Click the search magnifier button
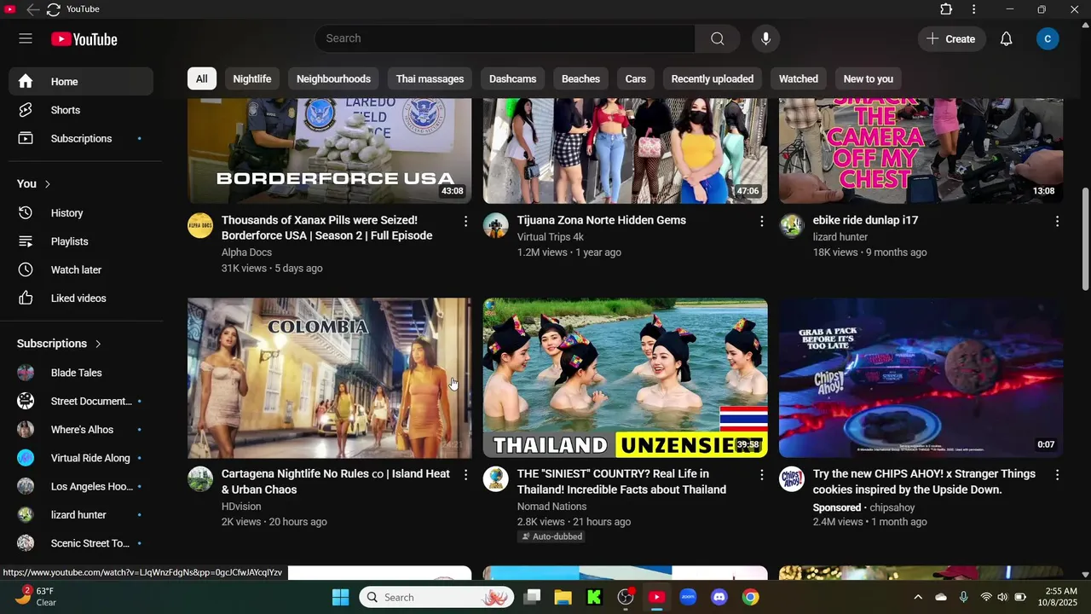Image resolution: width=1091 pixels, height=614 pixels. [x=718, y=38]
